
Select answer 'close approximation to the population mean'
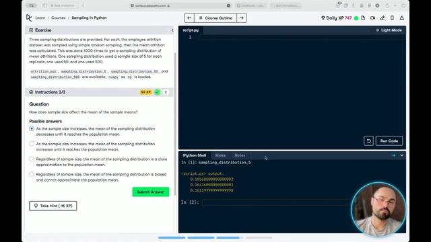(32, 159)
